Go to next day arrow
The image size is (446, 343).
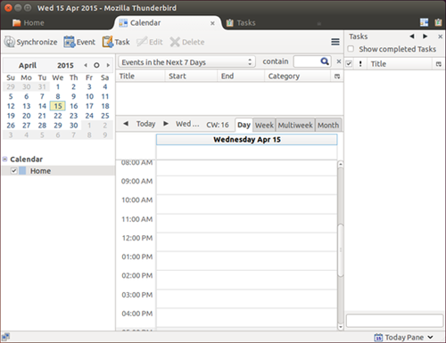click(166, 124)
